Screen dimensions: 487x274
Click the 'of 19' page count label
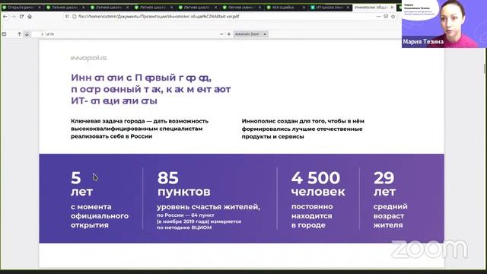tap(50, 34)
